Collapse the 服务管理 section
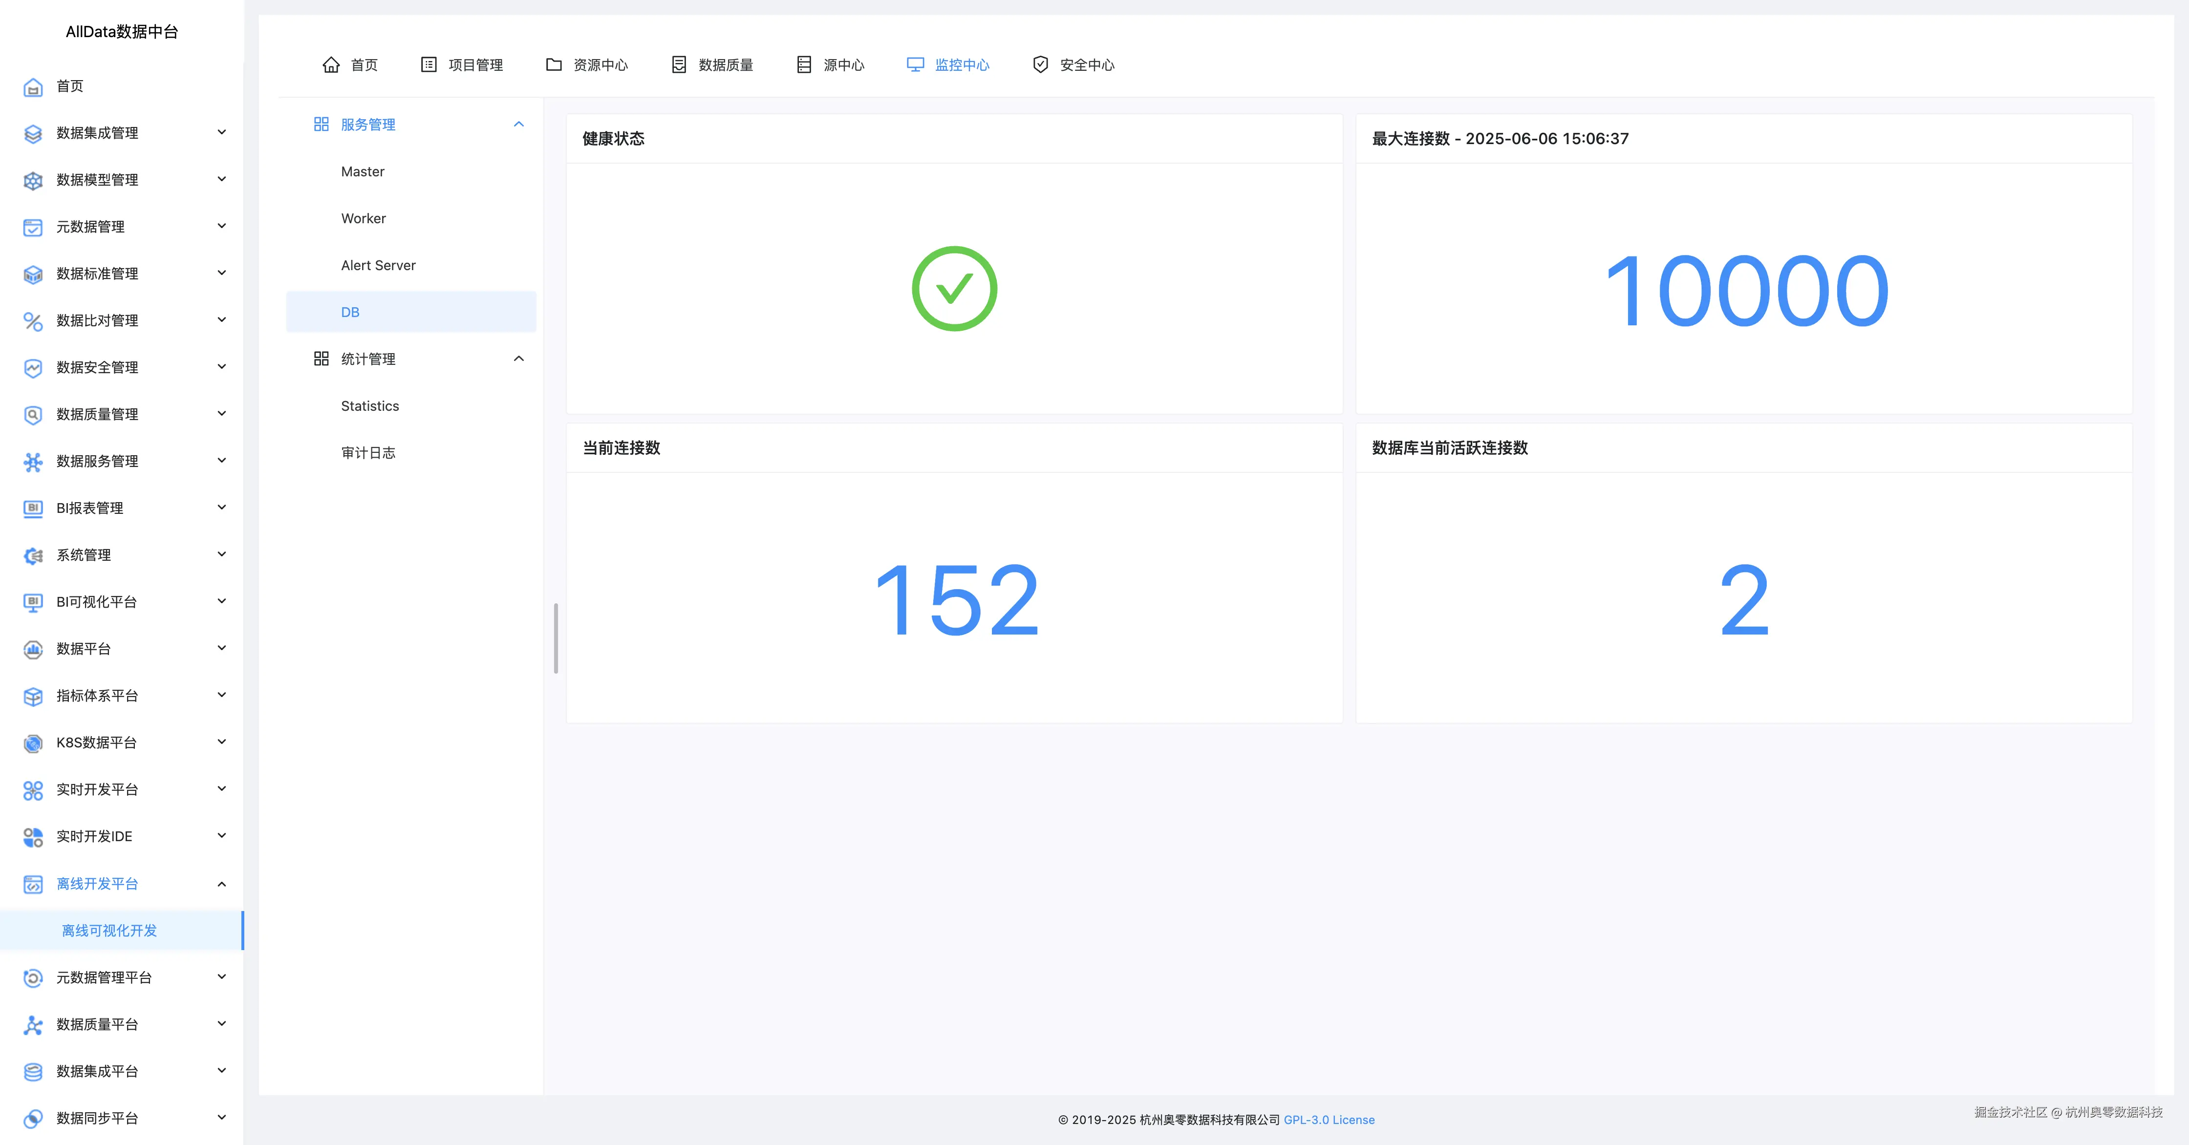2189x1145 pixels. click(x=518, y=124)
